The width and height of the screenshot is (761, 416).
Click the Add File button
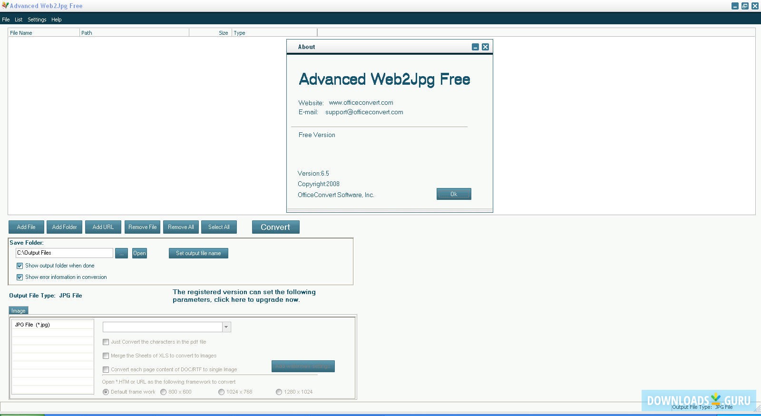tap(26, 227)
